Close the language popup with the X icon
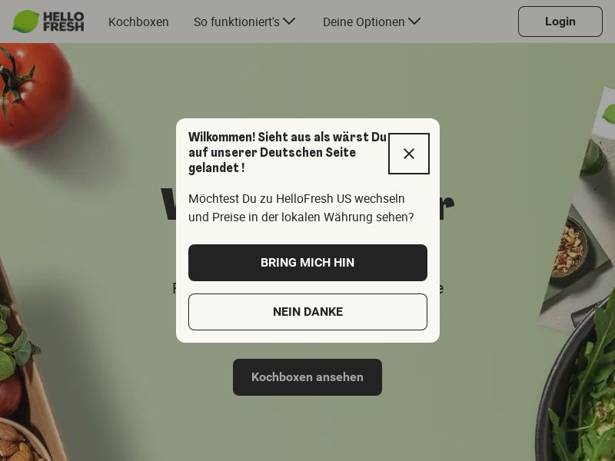The width and height of the screenshot is (615, 461). 409,154
